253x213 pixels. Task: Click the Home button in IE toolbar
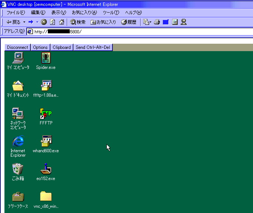point(62,22)
